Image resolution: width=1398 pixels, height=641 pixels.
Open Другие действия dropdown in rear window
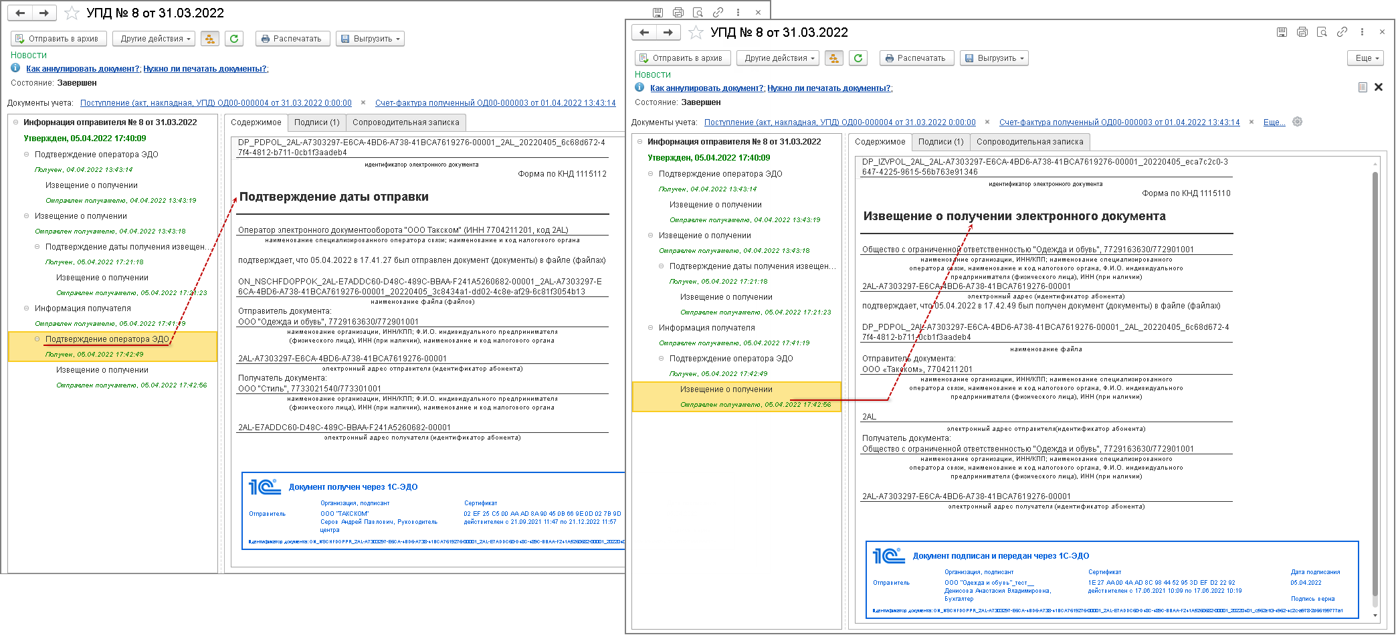point(155,39)
